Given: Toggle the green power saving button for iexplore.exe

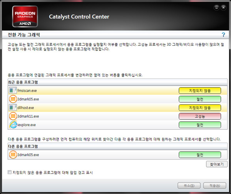Looking at the screenshot, I should 200,125.
